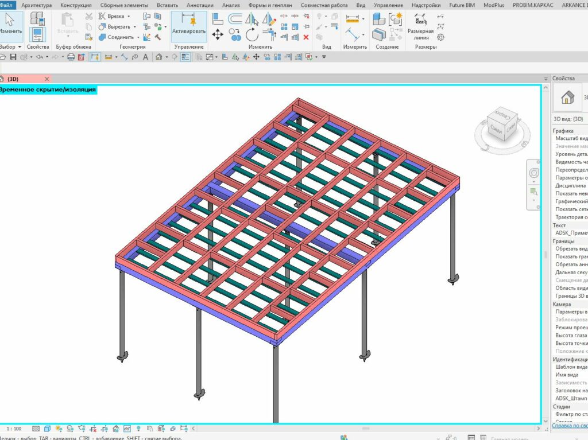The image size is (588, 440).
Task: Open the Архитектура ribbon tab
Action: coord(36,5)
